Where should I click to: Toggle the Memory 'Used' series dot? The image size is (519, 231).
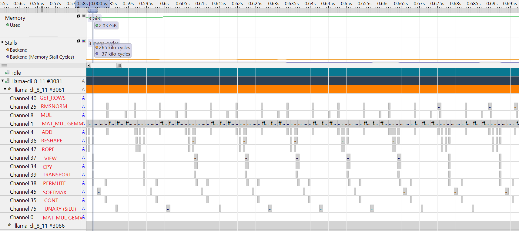(8, 25)
